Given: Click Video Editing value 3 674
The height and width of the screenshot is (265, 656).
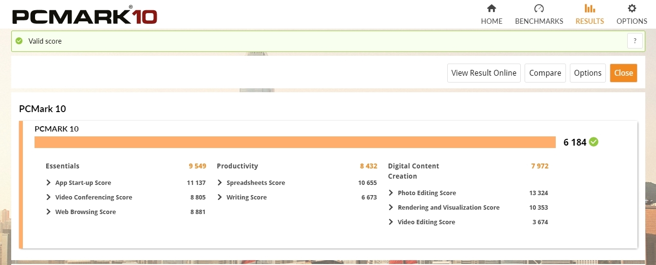Looking at the screenshot, I should pyautogui.click(x=540, y=222).
